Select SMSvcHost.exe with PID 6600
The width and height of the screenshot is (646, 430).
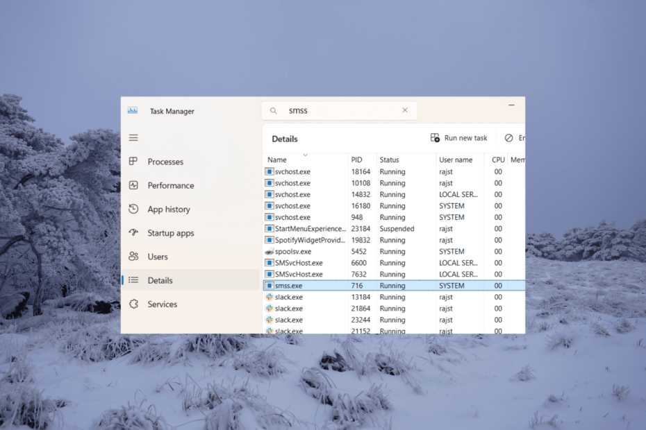[x=393, y=263]
